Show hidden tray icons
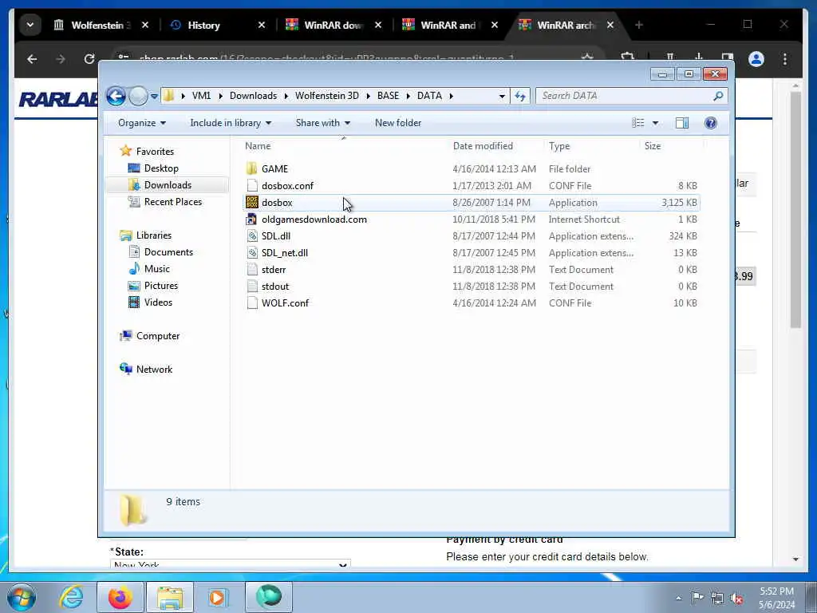Image resolution: width=817 pixels, height=613 pixels. point(678,598)
